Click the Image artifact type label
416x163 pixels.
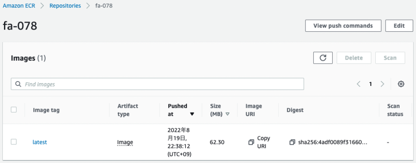125,143
